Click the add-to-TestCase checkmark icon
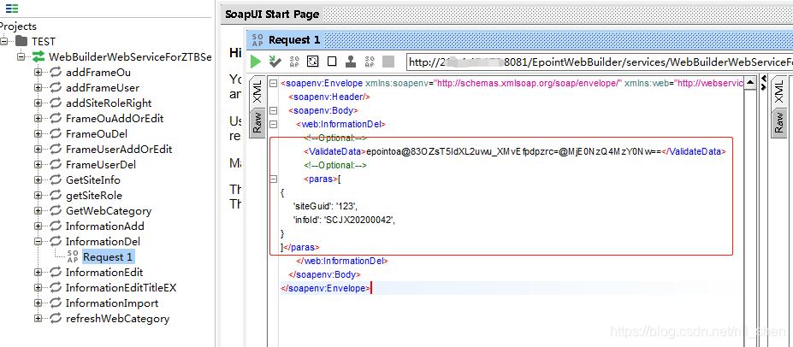 275,62
